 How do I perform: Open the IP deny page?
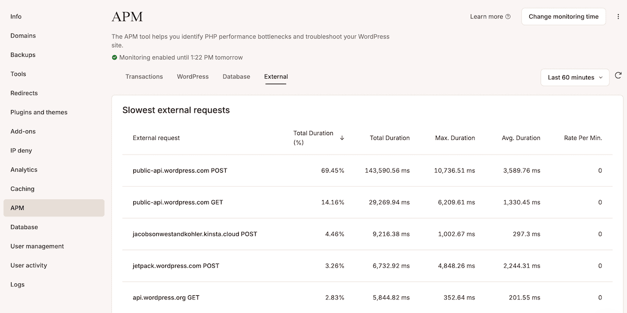click(21, 150)
